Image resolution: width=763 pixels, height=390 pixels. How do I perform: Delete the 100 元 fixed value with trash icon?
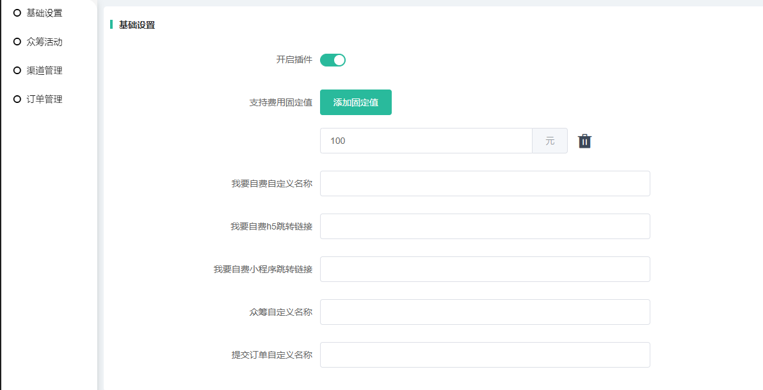coord(584,141)
